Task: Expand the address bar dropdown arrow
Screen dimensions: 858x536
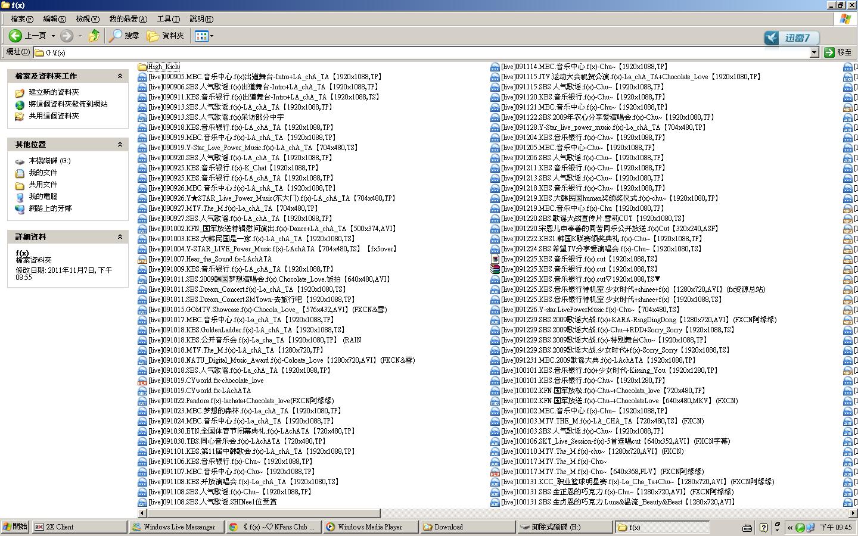Action: click(814, 52)
